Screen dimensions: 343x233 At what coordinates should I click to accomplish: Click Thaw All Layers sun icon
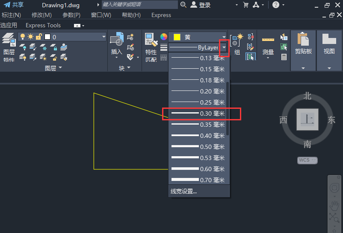point(43,57)
